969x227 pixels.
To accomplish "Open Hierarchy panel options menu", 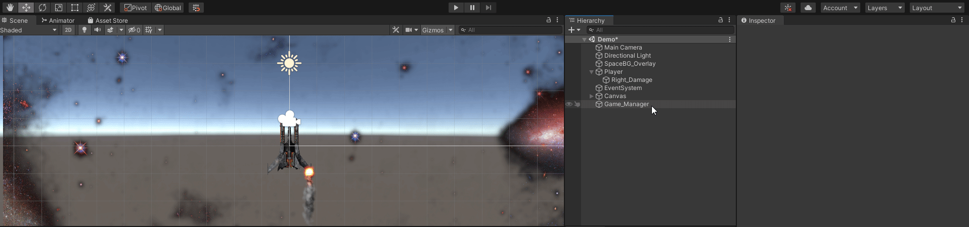I will pos(729,20).
